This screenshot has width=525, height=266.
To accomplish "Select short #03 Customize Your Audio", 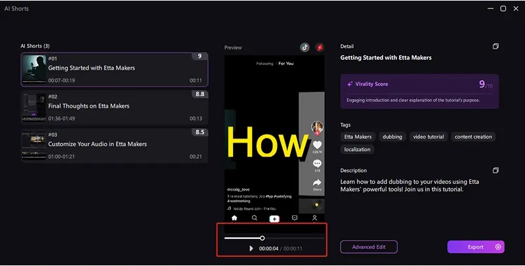I will pos(114,144).
